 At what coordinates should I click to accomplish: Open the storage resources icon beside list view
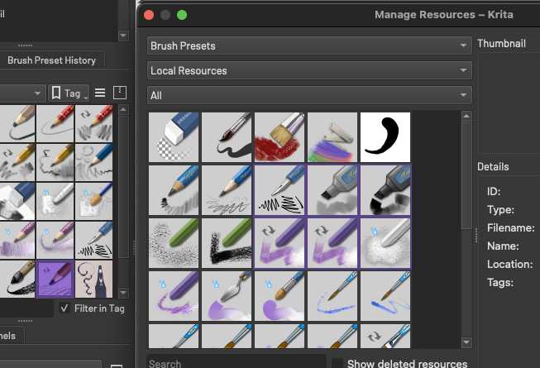coord(120,93)
